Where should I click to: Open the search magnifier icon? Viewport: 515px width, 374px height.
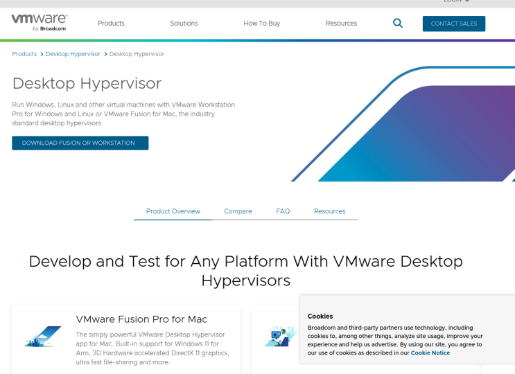tap(398, 24)
